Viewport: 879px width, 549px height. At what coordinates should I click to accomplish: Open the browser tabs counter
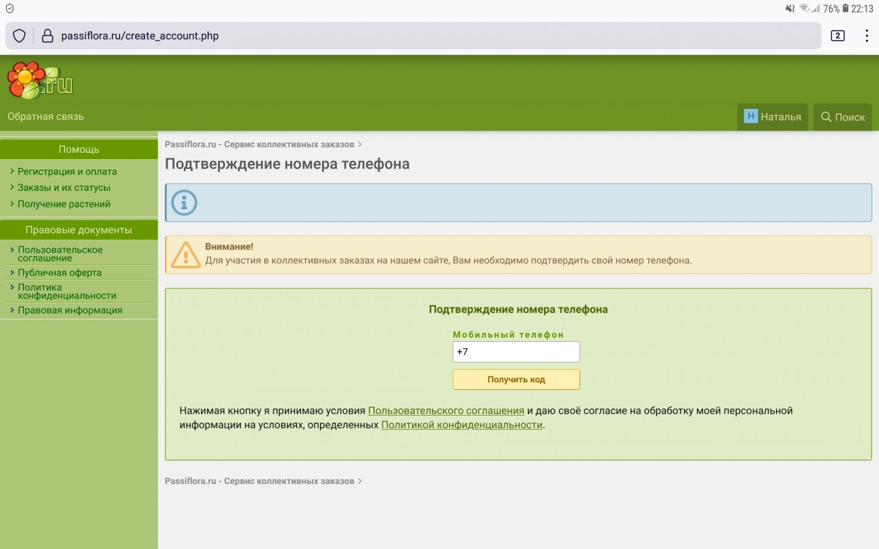(x=837, y=36)
